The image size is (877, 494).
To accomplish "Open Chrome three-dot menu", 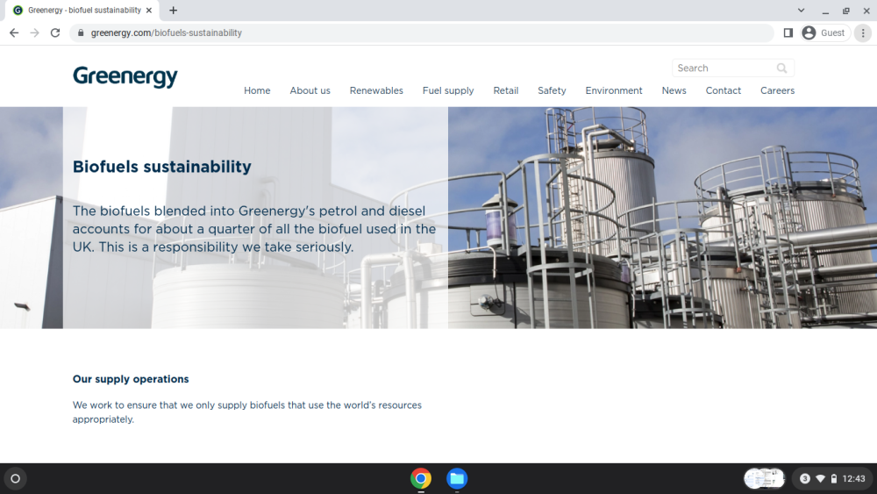I will click(863, 33).
